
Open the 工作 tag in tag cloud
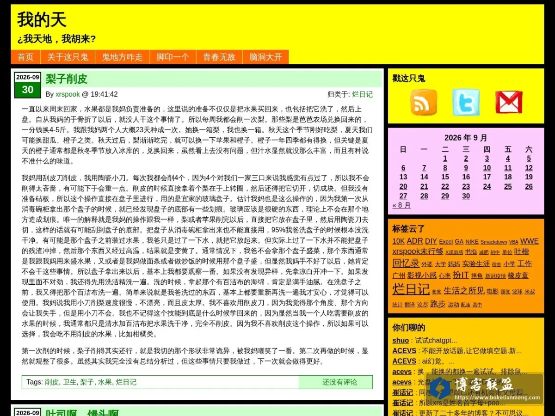point(524,263)
